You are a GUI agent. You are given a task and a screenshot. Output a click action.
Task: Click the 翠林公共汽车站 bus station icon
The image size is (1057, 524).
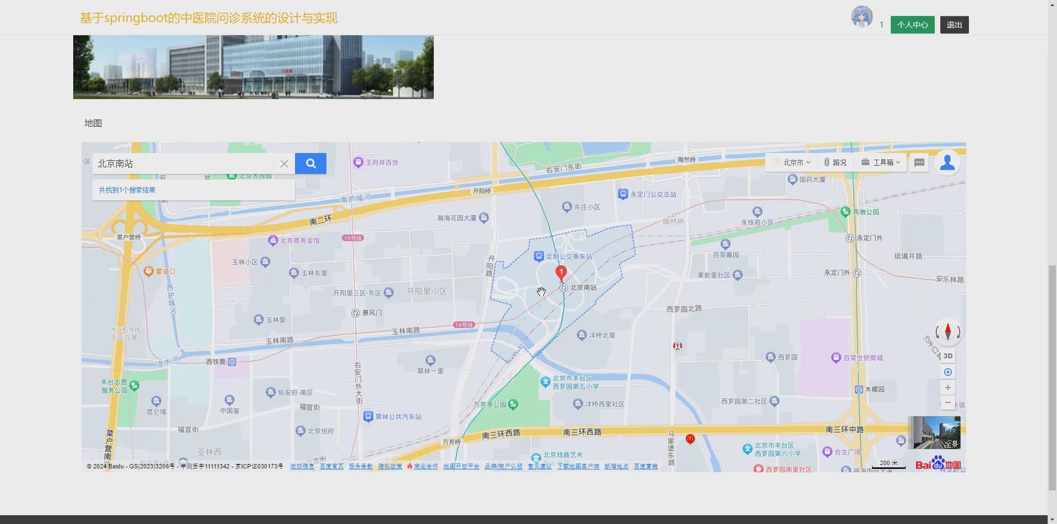click(368, 416)
